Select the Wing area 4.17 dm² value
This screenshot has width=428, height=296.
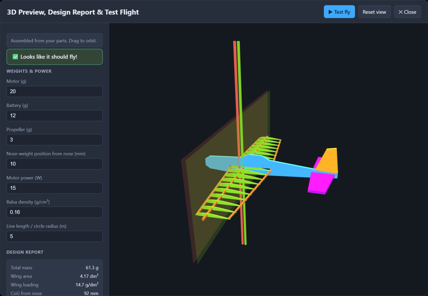coord(89,276)
